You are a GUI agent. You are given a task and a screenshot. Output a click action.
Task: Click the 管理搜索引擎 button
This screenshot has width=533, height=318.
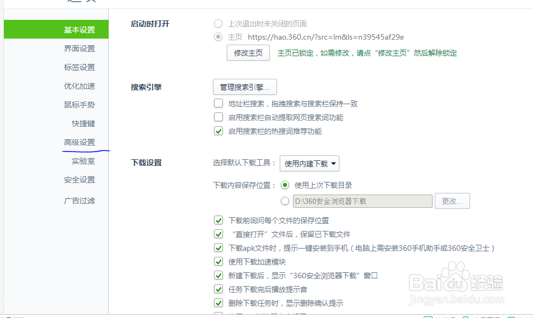(x=245, y=87)
